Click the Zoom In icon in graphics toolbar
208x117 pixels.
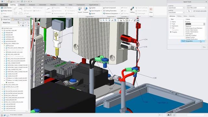pyautogui.click(x=103, y=20)
